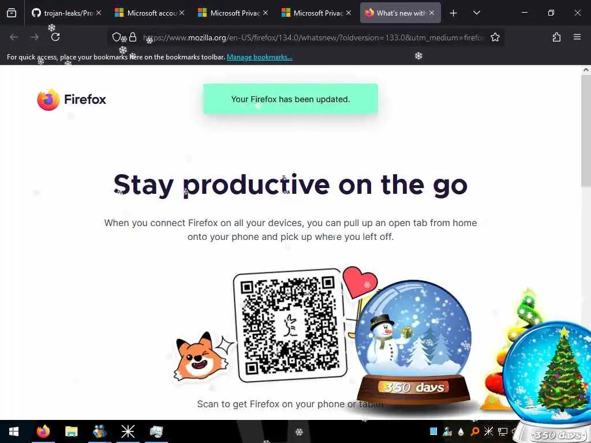
Task: Select the first Microsoft Privacy tab
Action: pos(233,13)
